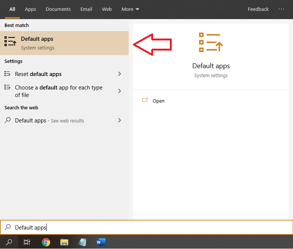Switch to the Documents search tab
The height and width of the screenshot is (249, 293).
[58, 9]
